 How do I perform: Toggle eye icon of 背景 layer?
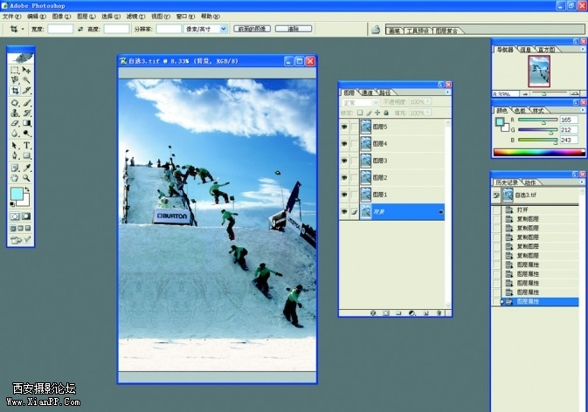(344, 211)
